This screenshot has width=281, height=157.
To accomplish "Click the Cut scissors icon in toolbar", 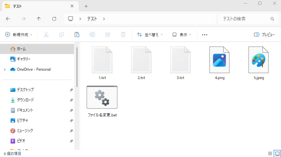I will 46,35.
